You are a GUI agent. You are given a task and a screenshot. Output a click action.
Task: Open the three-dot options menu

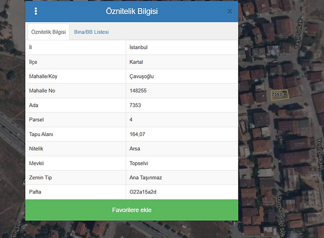point(35,11)
